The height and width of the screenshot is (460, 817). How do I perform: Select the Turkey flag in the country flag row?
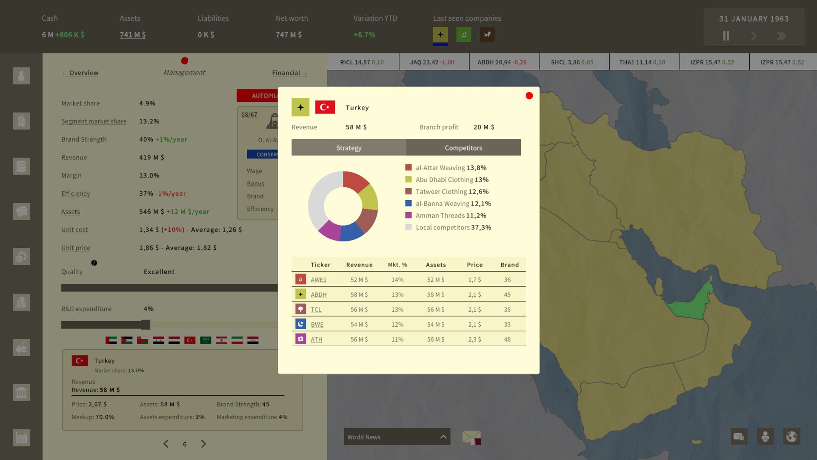[x=190, y=340]
